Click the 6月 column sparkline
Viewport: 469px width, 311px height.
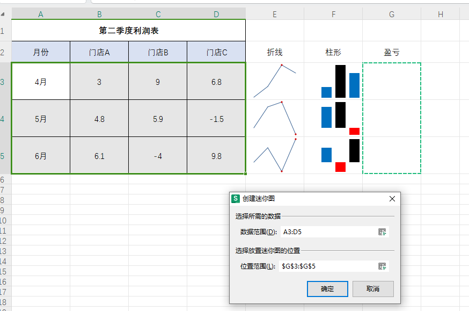pos(340,155)
